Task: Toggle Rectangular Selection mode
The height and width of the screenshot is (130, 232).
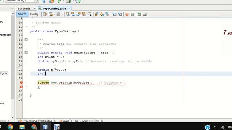Action: pyautogui.click(x=90, y=14)
